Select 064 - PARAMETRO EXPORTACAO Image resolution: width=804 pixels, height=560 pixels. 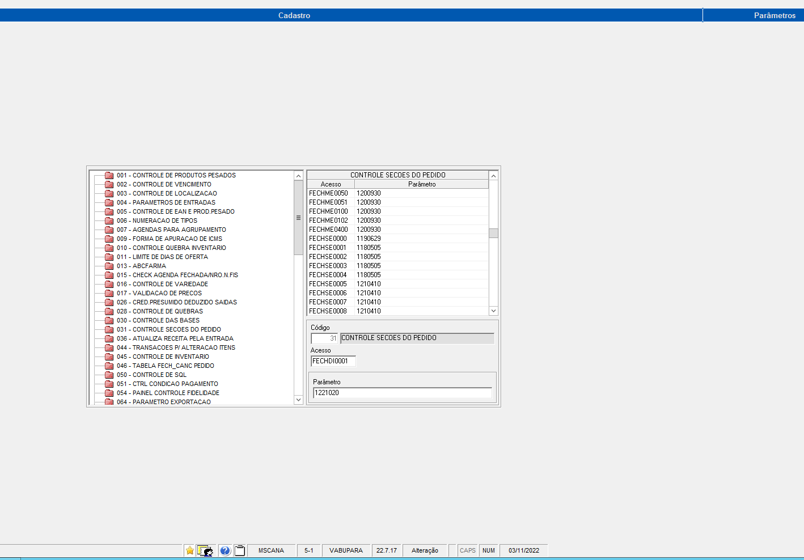[164, 402]
